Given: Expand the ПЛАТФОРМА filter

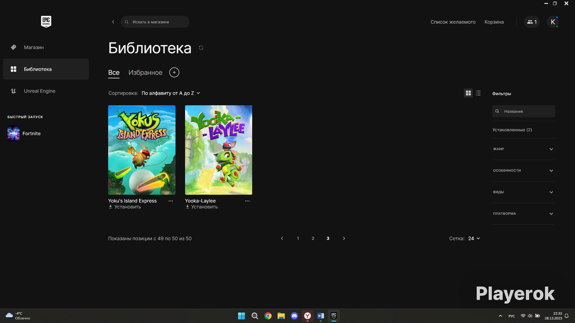Looking at the screenshot, I should (x=523, y=214).
